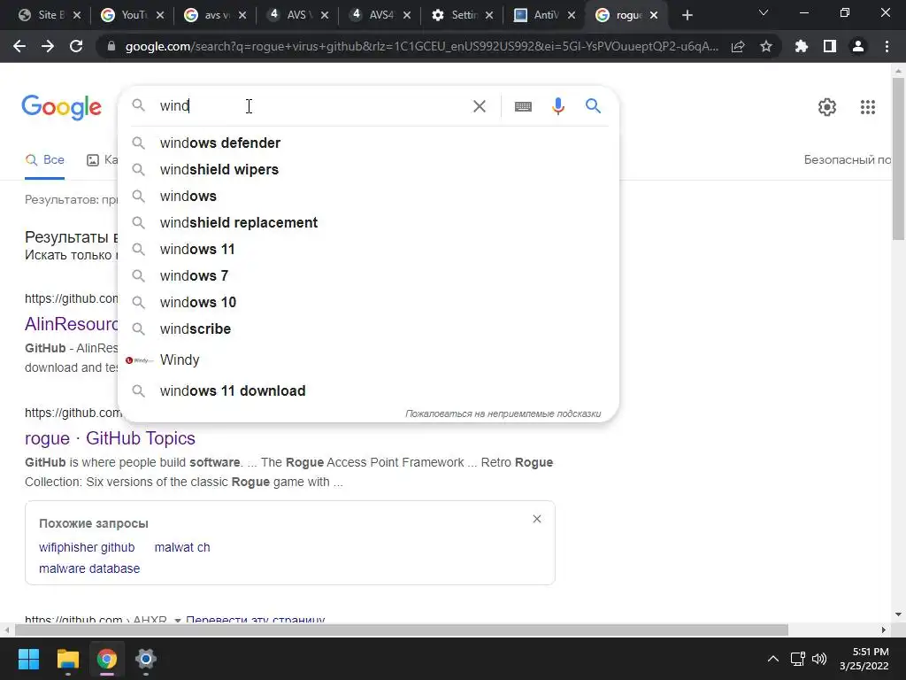Close the related searches box
Viewport: 906px width, 680px height.
click(537, 519)
